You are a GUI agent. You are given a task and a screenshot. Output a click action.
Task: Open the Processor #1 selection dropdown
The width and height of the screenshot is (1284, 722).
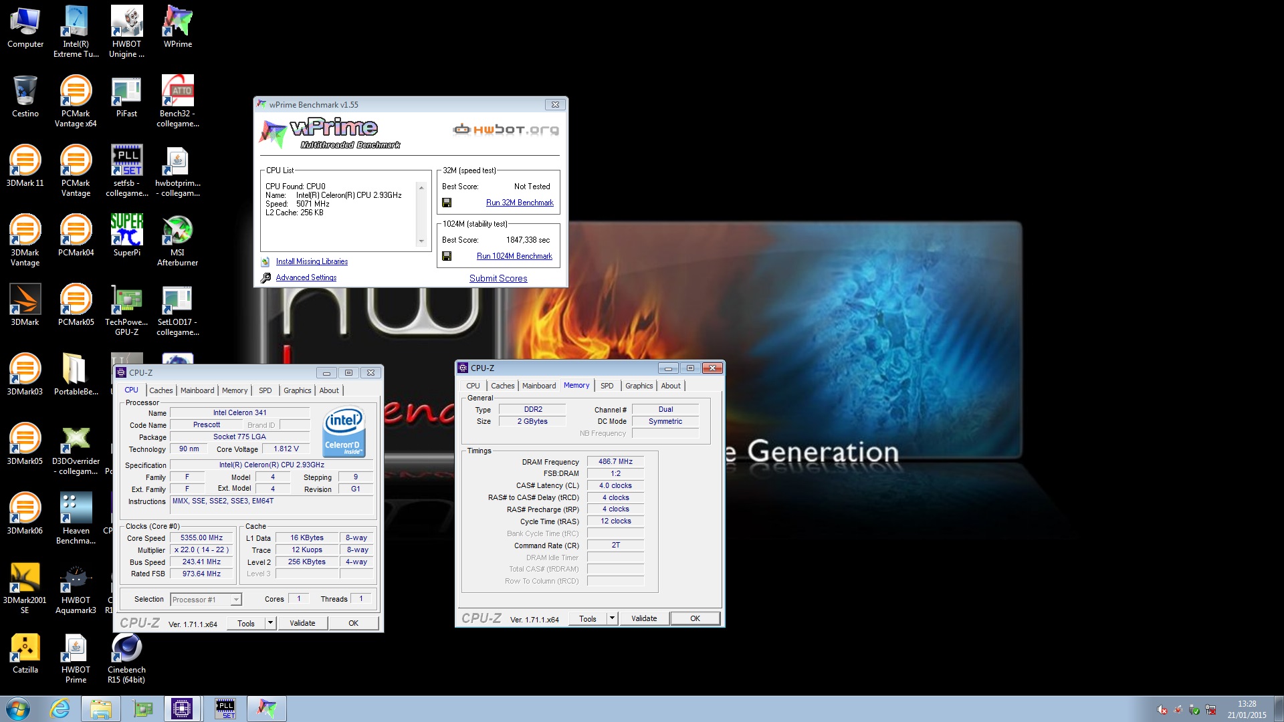206,600
